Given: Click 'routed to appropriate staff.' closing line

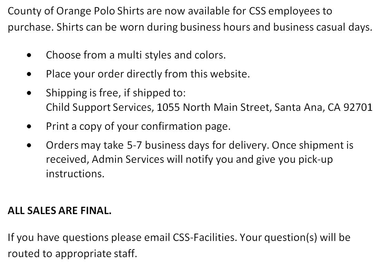Looking at the screenshot, I should point(72,254).
